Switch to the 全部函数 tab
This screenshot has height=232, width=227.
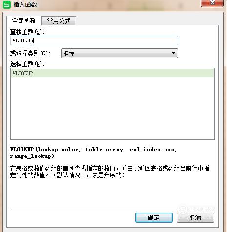24,20
